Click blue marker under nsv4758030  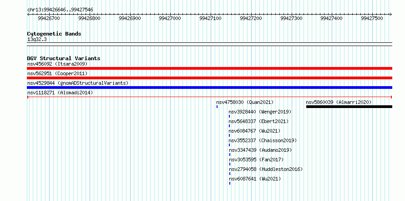(x=217, y=107)
